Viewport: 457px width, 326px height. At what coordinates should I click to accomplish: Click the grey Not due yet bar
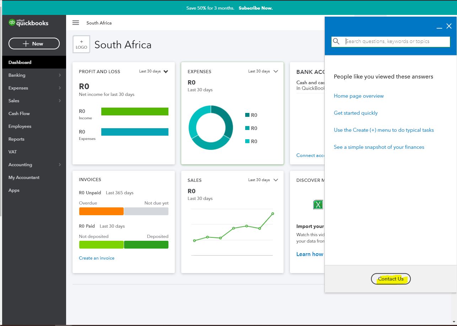click(x=146, y=211)
